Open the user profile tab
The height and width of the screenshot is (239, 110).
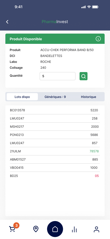coord(96,229)
